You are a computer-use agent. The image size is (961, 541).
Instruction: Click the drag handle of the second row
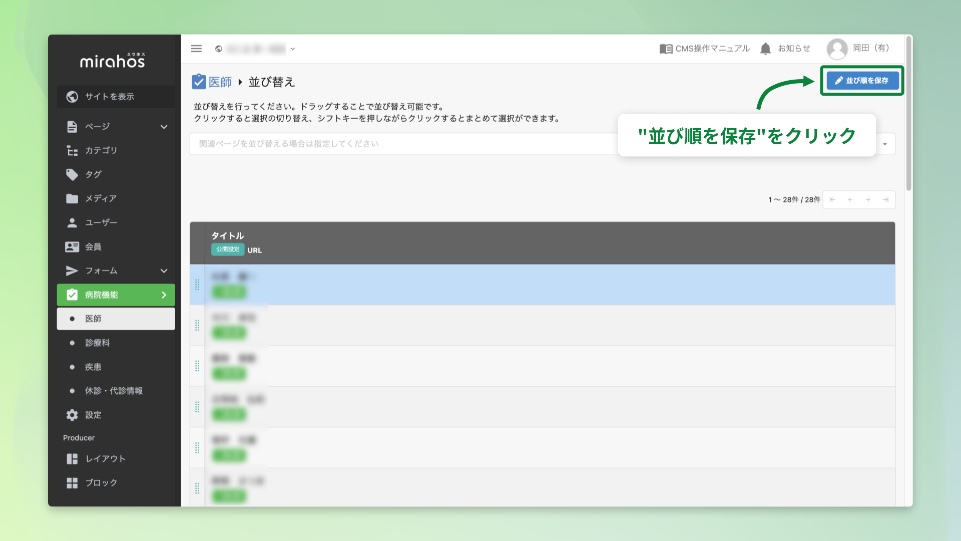tap(197, 326)
